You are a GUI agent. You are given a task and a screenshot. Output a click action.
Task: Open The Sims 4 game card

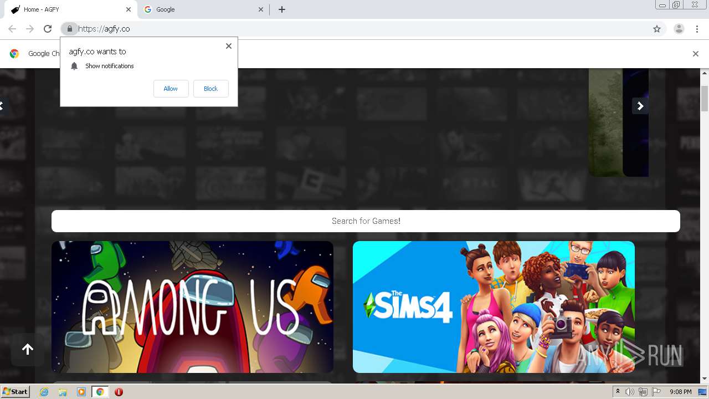pyautogui.click(x=494, y=307)
